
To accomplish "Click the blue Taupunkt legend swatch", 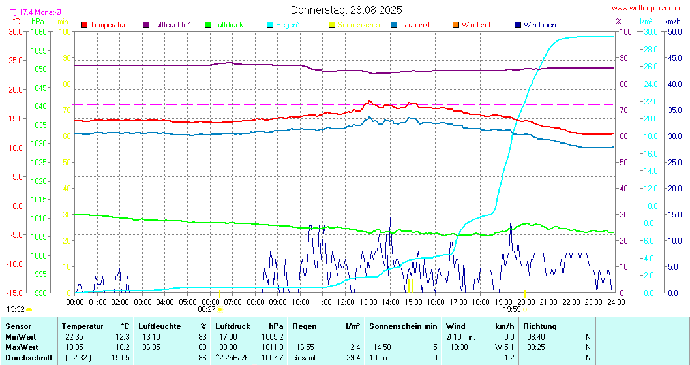I will pyautogui.click(x=394, y=25).
